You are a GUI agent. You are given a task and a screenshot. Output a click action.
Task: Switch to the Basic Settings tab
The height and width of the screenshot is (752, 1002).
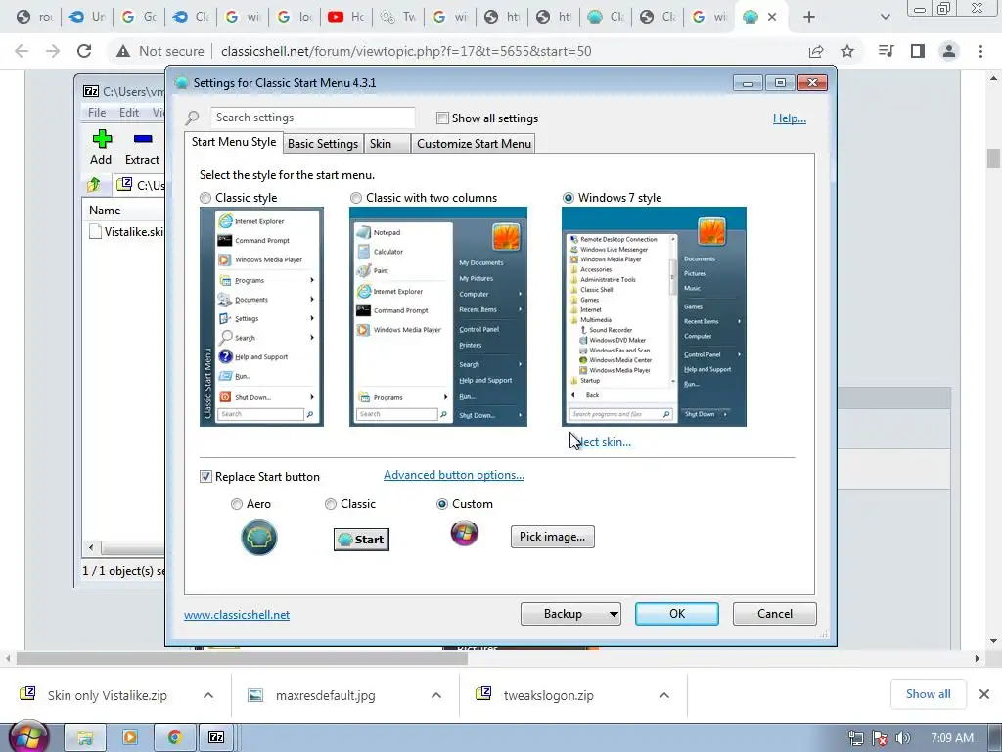point(323,143)
